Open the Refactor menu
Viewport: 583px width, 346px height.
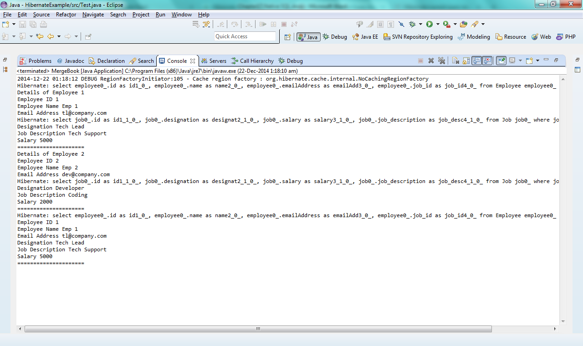pyautogui.click(x=66, y=15)
